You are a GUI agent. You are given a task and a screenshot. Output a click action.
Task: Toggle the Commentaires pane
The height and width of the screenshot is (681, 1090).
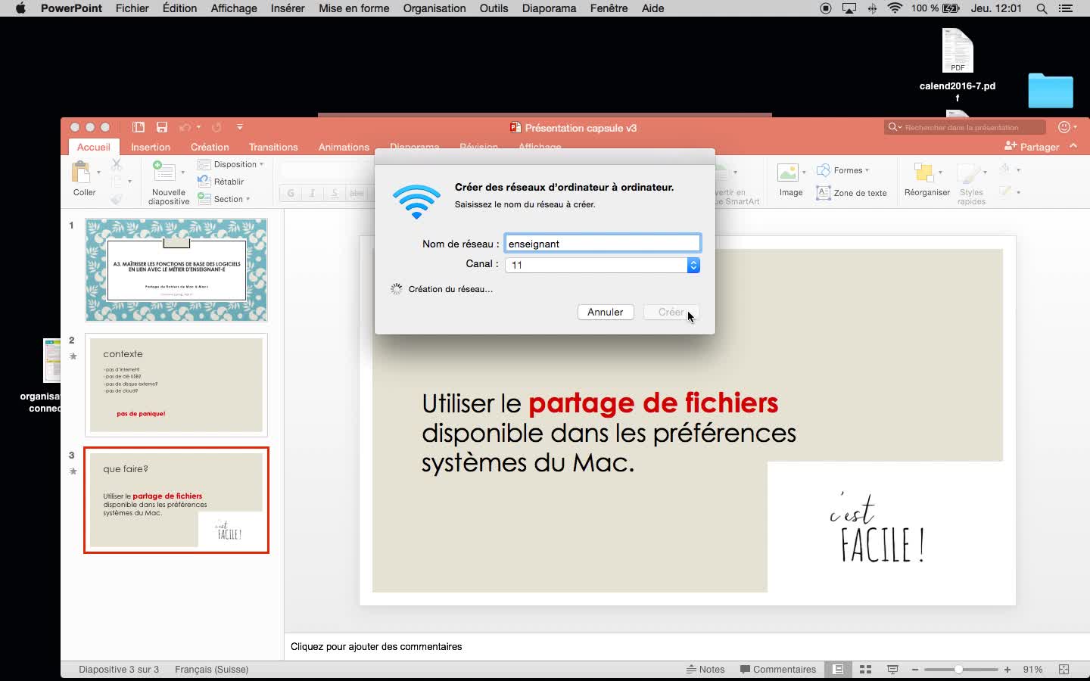click(x=778, y=670)
